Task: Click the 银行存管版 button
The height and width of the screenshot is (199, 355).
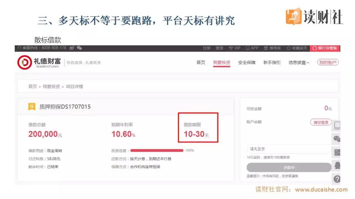Action: 325,48
